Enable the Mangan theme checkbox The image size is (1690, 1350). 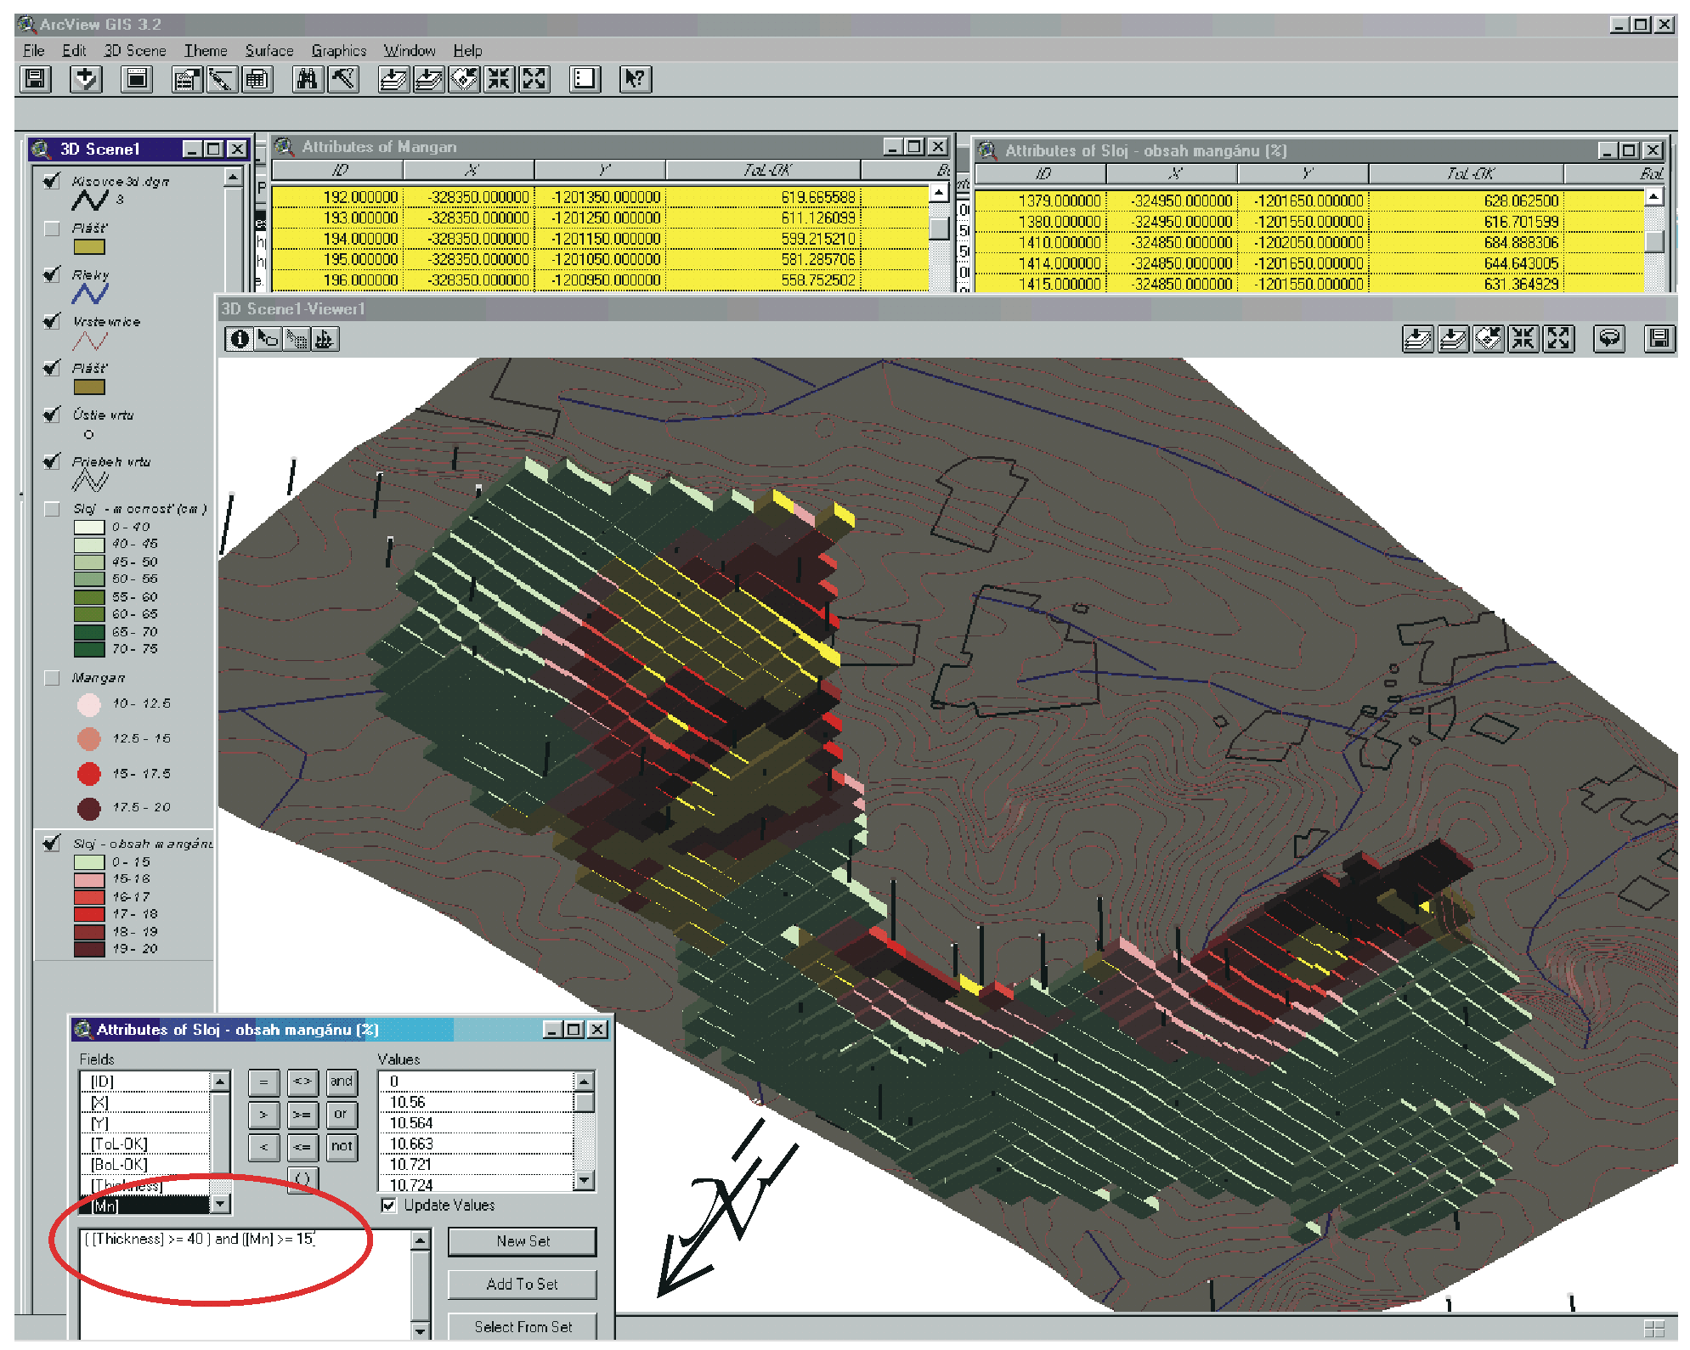pos(52,678)
